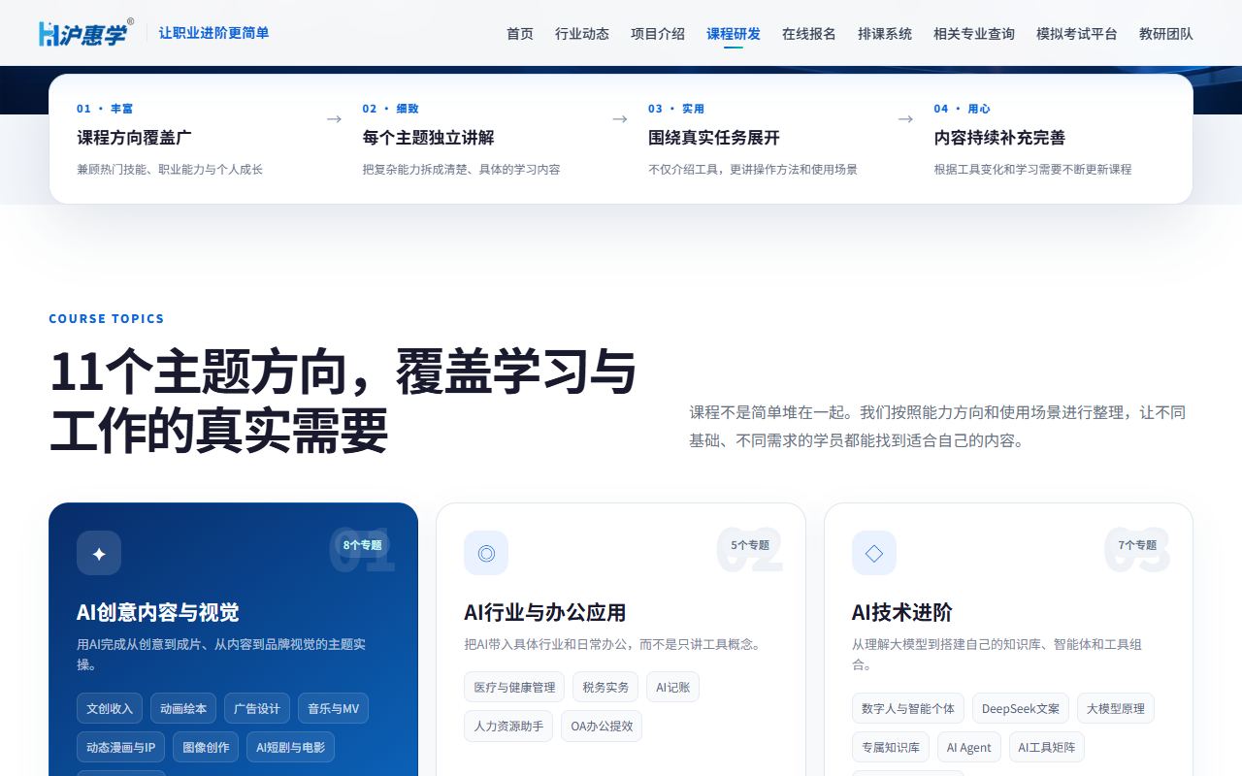Click 数字人与智能个体 tag
1242x776 pixels.
908,708
